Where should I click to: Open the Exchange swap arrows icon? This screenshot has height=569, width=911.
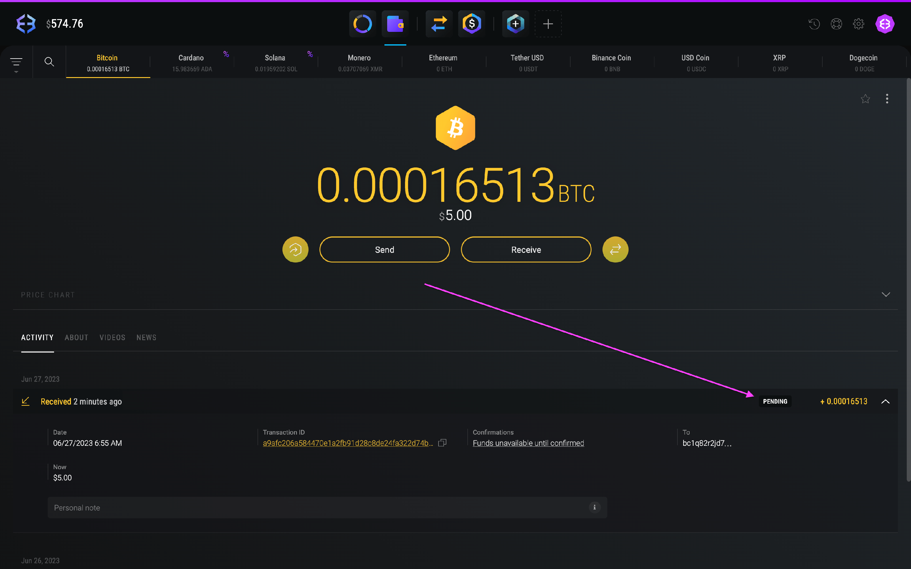(x=438, y=23)
